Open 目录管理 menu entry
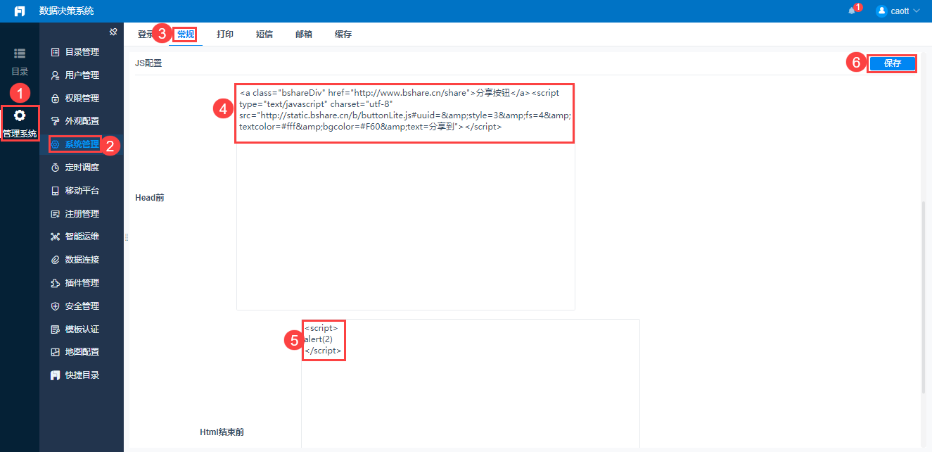 coord(82,52)
